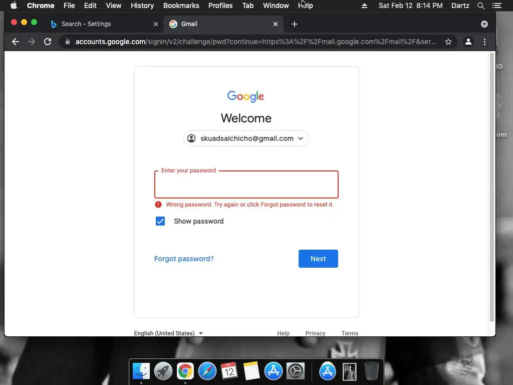Change language from English (United States)
Viewport: 513px width, 385px height.
(x=168, y=333)
